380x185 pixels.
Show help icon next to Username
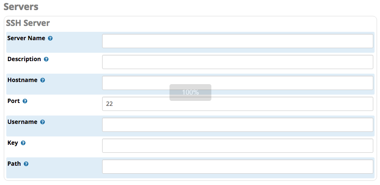point(42,122)
